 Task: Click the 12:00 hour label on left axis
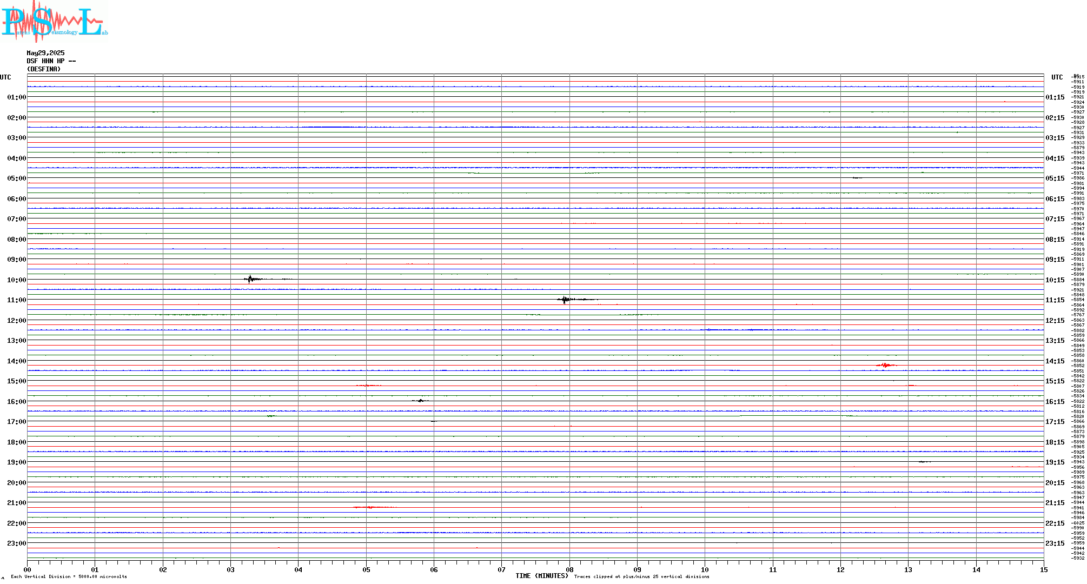16,321
